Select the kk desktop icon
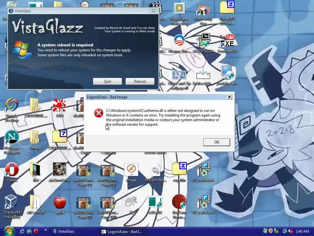This screenshot has height=236, width=314. click(x=131, y=205)
